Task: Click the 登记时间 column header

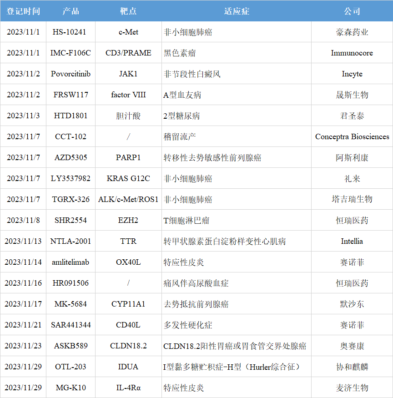Action: tap(23, 11)
